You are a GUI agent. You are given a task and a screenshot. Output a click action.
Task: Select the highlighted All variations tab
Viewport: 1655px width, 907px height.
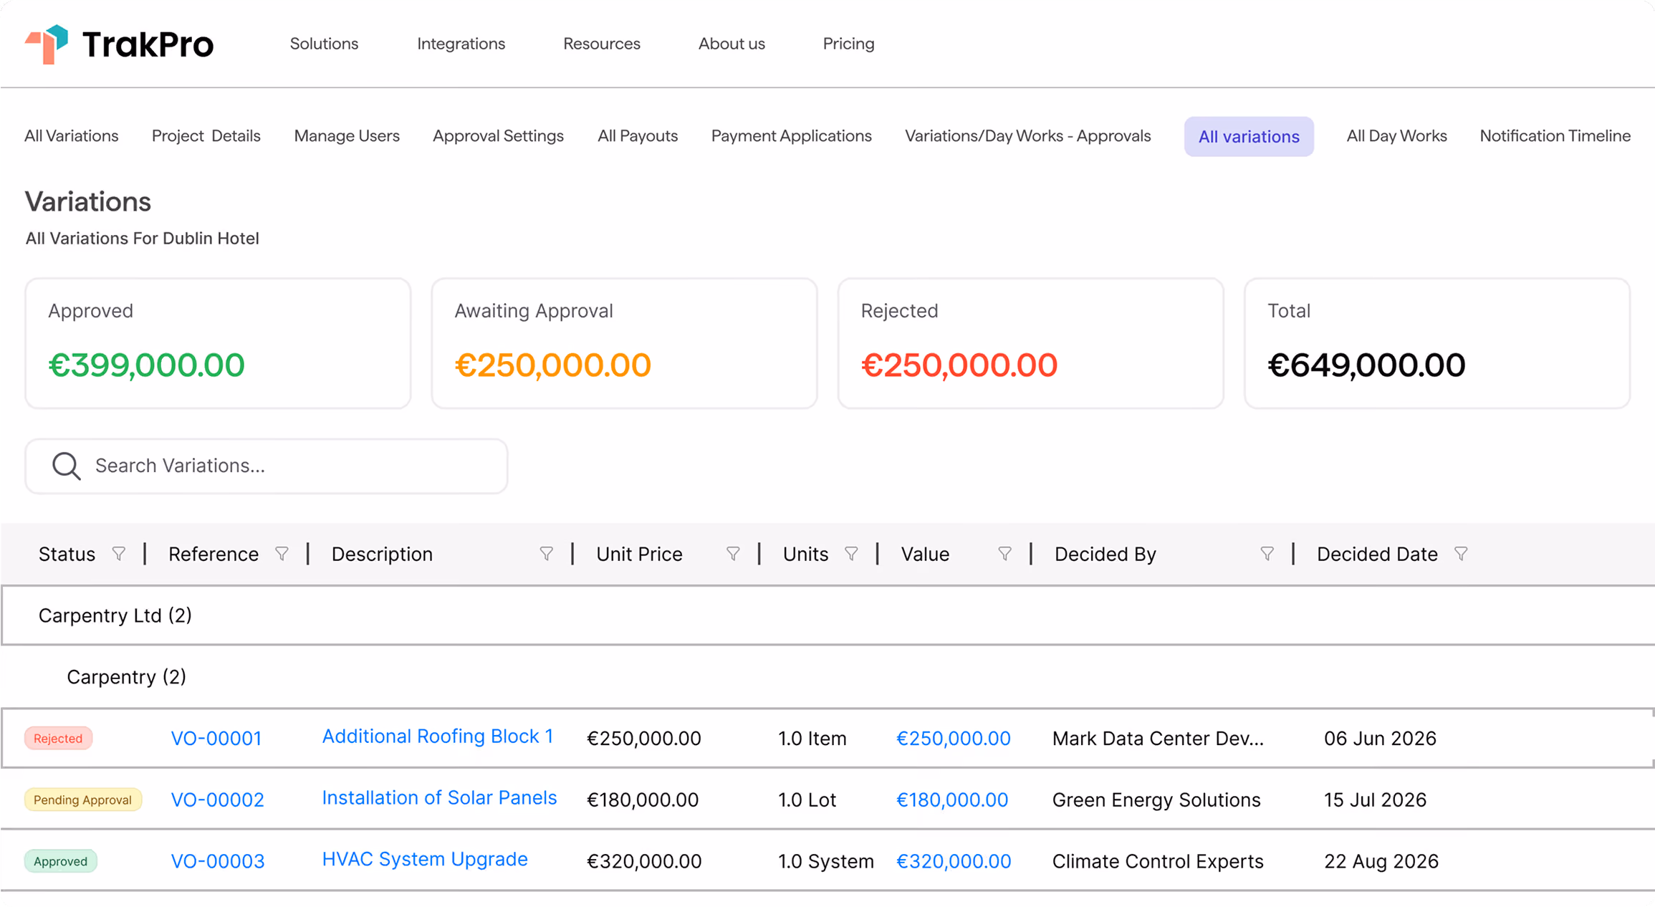pyautogui.click(x=1249, y=137)
